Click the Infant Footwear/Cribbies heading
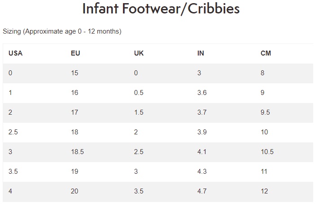 (x=161, y=9)
